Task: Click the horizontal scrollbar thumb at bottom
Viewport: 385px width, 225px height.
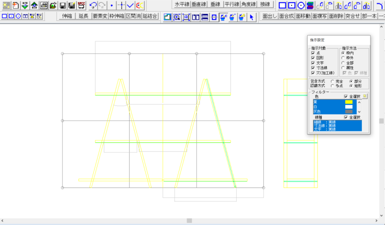Action: [x=189, y=221]
